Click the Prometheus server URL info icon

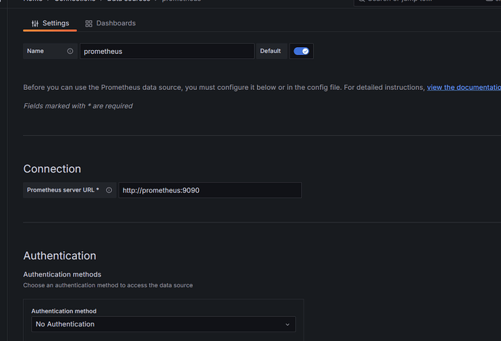point(109,190)
